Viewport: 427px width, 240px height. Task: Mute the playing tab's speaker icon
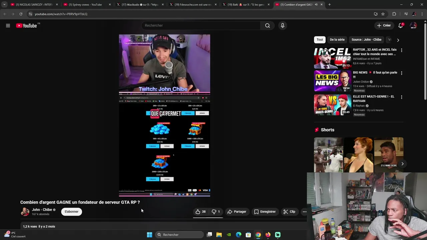tap(316, 5)
